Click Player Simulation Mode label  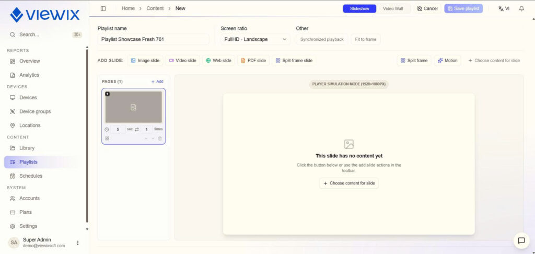(x=348, y=84)
